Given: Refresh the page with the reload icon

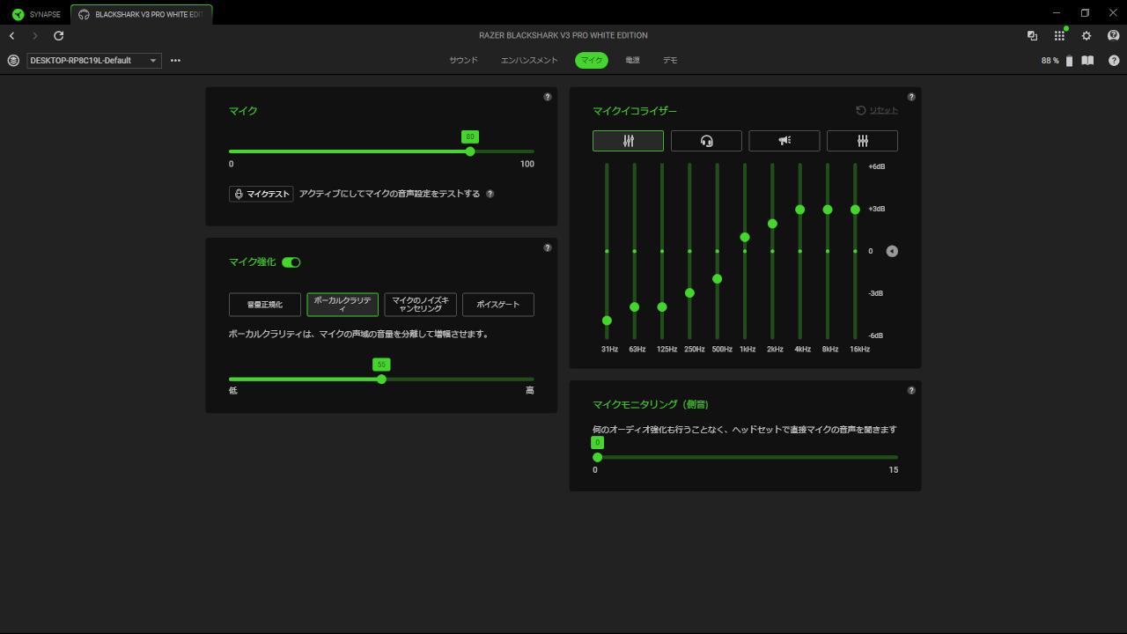Looking at the screenshot, I should [x=59, y=36].
